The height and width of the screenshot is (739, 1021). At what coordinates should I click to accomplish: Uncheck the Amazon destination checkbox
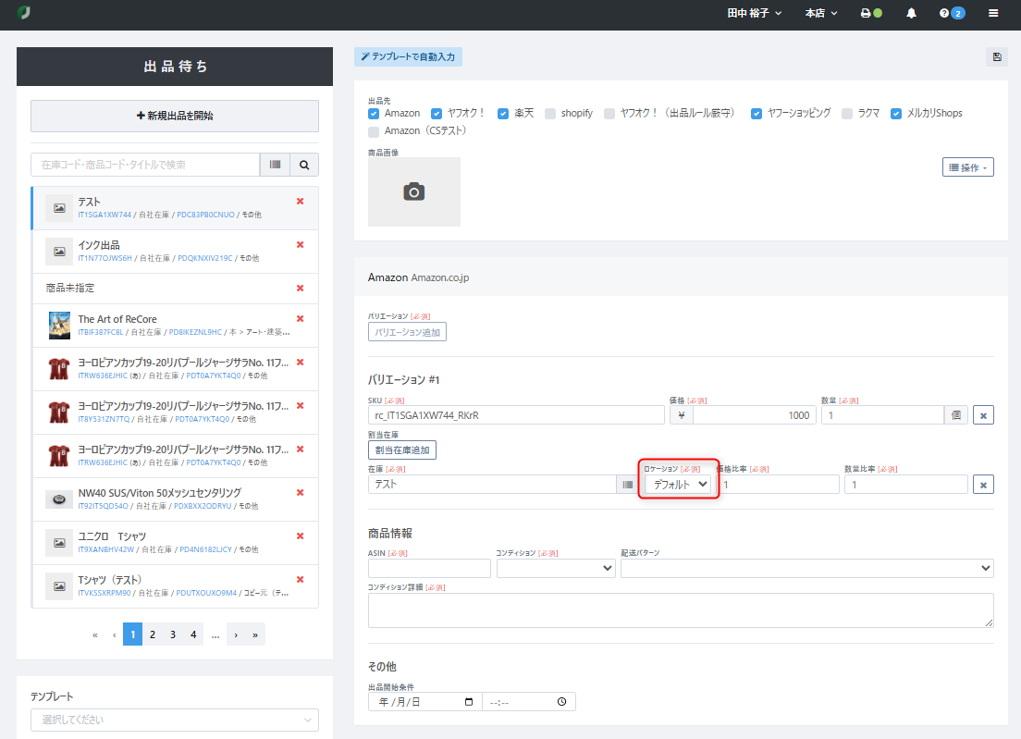coord(374,113)
